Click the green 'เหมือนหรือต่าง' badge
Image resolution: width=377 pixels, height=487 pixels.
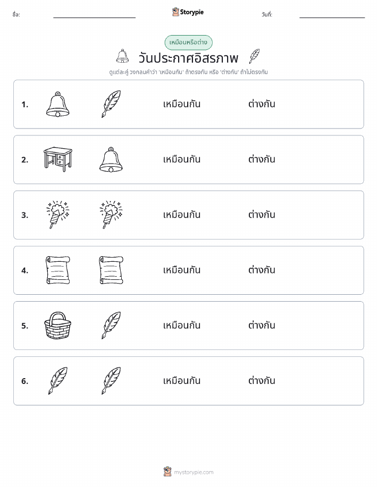click(188, 42)
